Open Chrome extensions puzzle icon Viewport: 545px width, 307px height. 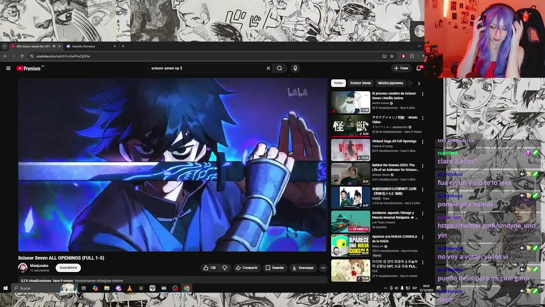[x=412, y=56]
